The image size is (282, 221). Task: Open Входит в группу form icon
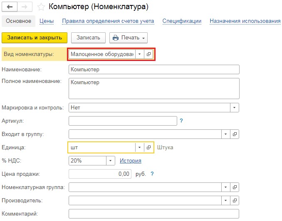pos(235,134)
